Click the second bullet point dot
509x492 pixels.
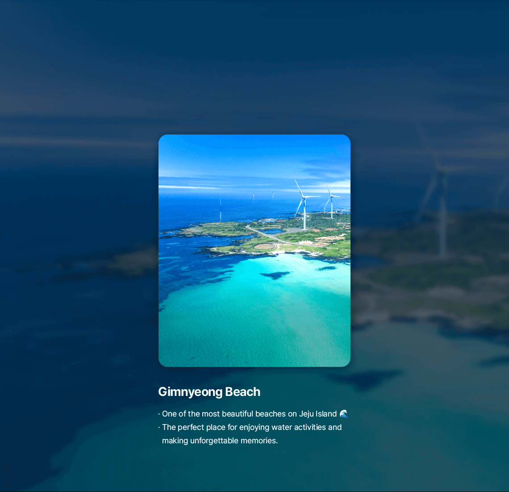[x=159, y=428]
